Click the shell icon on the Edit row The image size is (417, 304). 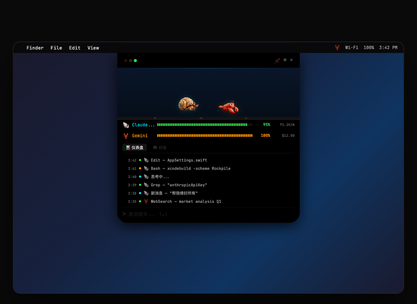pos(146,160)
